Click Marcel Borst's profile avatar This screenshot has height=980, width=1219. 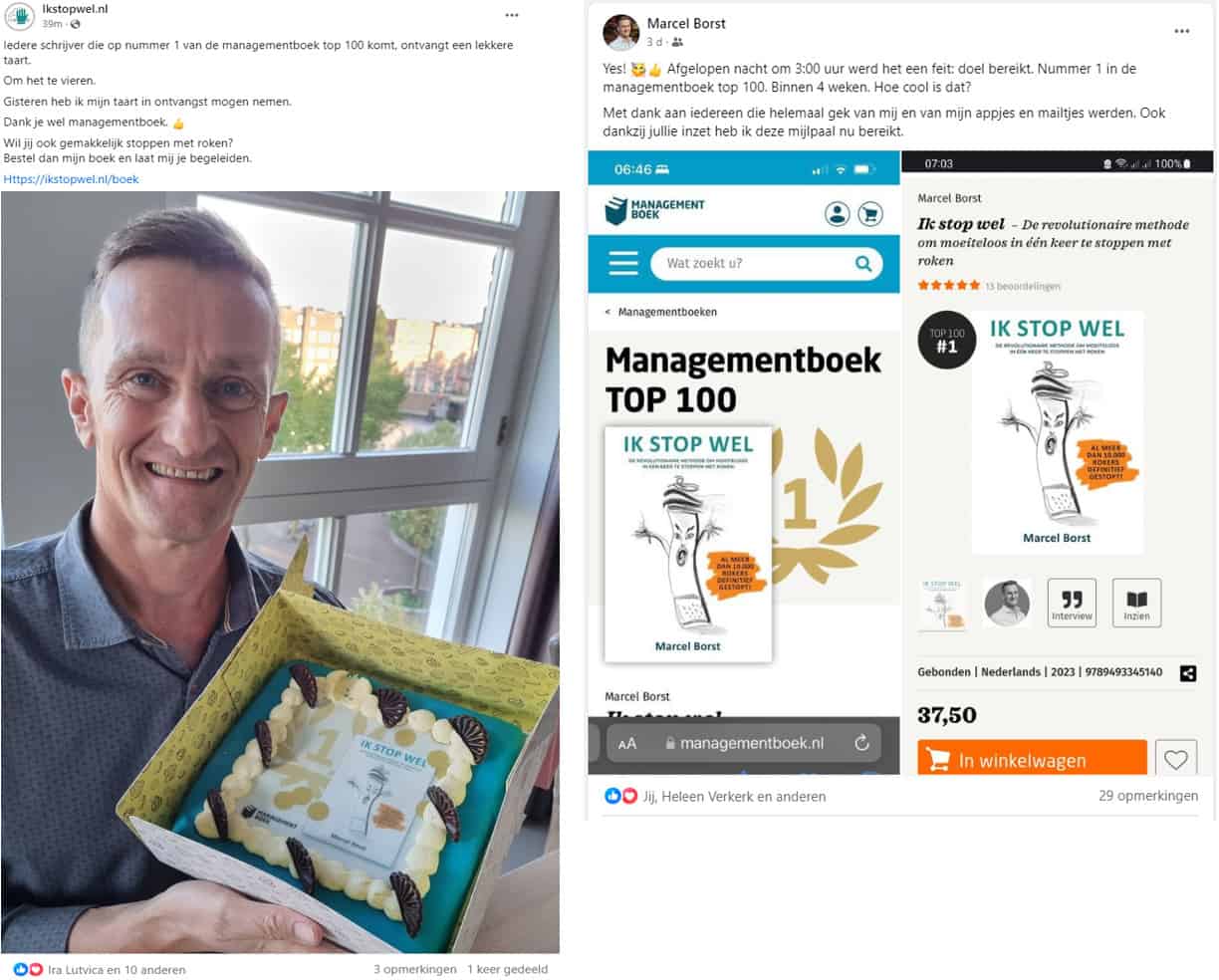(x=620, y=32)
